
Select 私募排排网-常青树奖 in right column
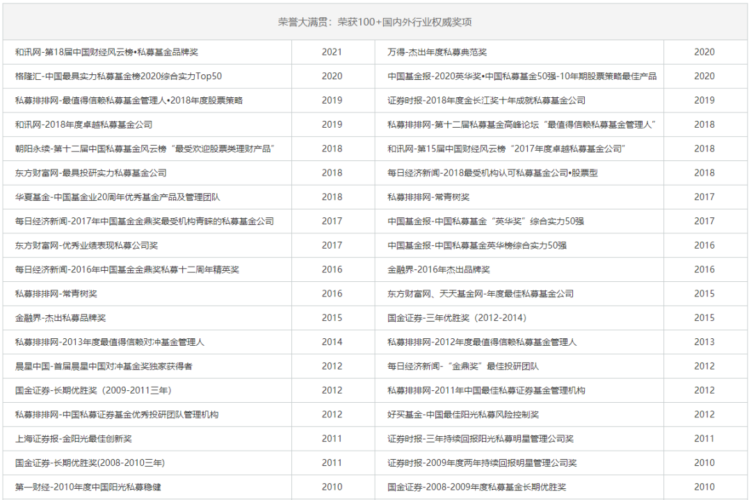[428, 197]
